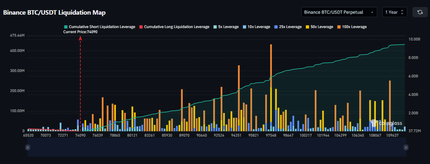Click the 100217 x-axis label

click(x=306, y=135)
